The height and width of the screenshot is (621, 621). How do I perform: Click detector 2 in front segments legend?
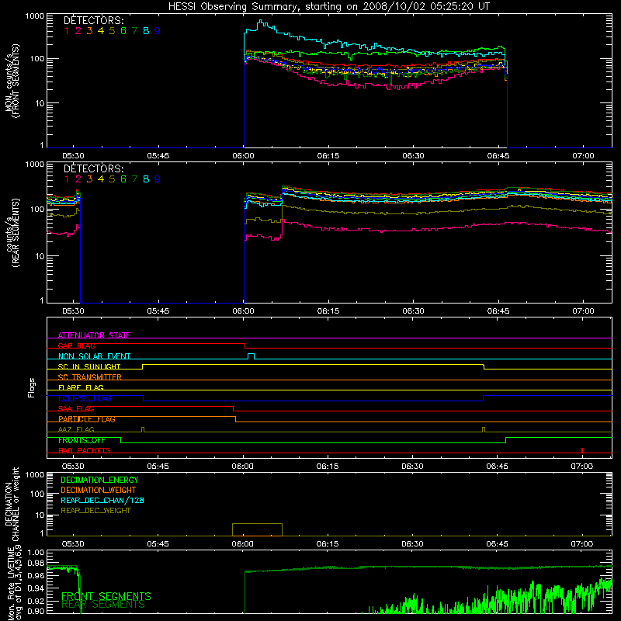point(78,31)
